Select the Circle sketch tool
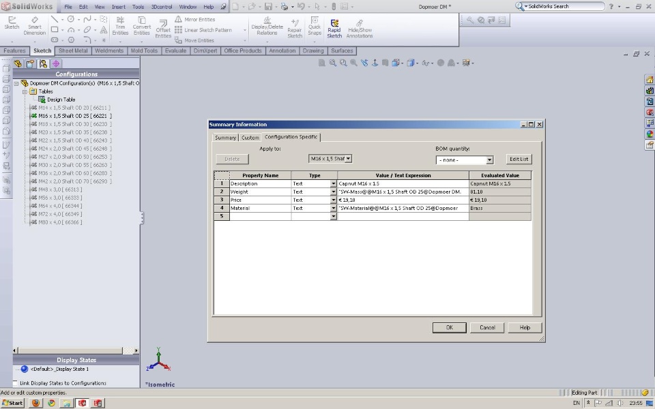655x409 pixels. tap(71, 19)
